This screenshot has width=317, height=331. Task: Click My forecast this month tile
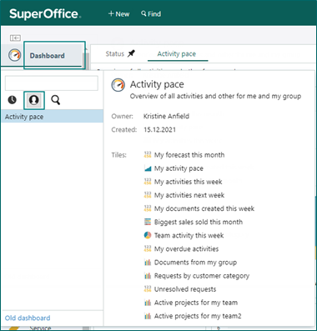tap(189, 155)
